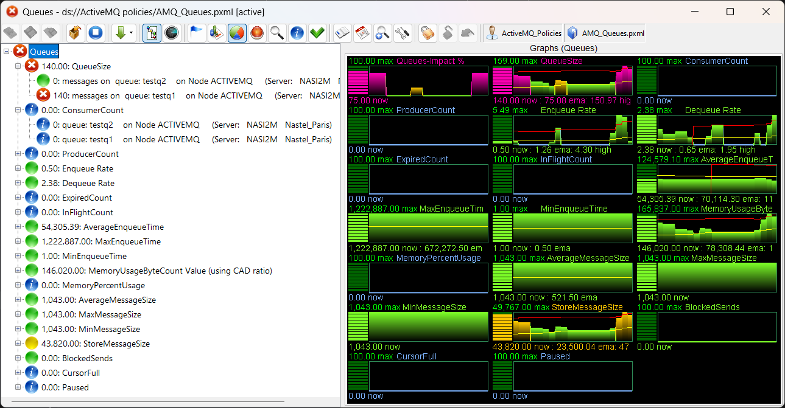Click the blue flag toolbar icon
Viewport: 785px width, 408px height.
[197, 33]
